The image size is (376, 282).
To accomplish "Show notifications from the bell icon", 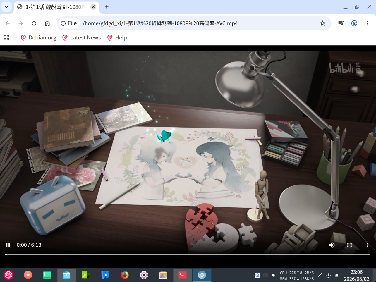I will tap(336, 275).
